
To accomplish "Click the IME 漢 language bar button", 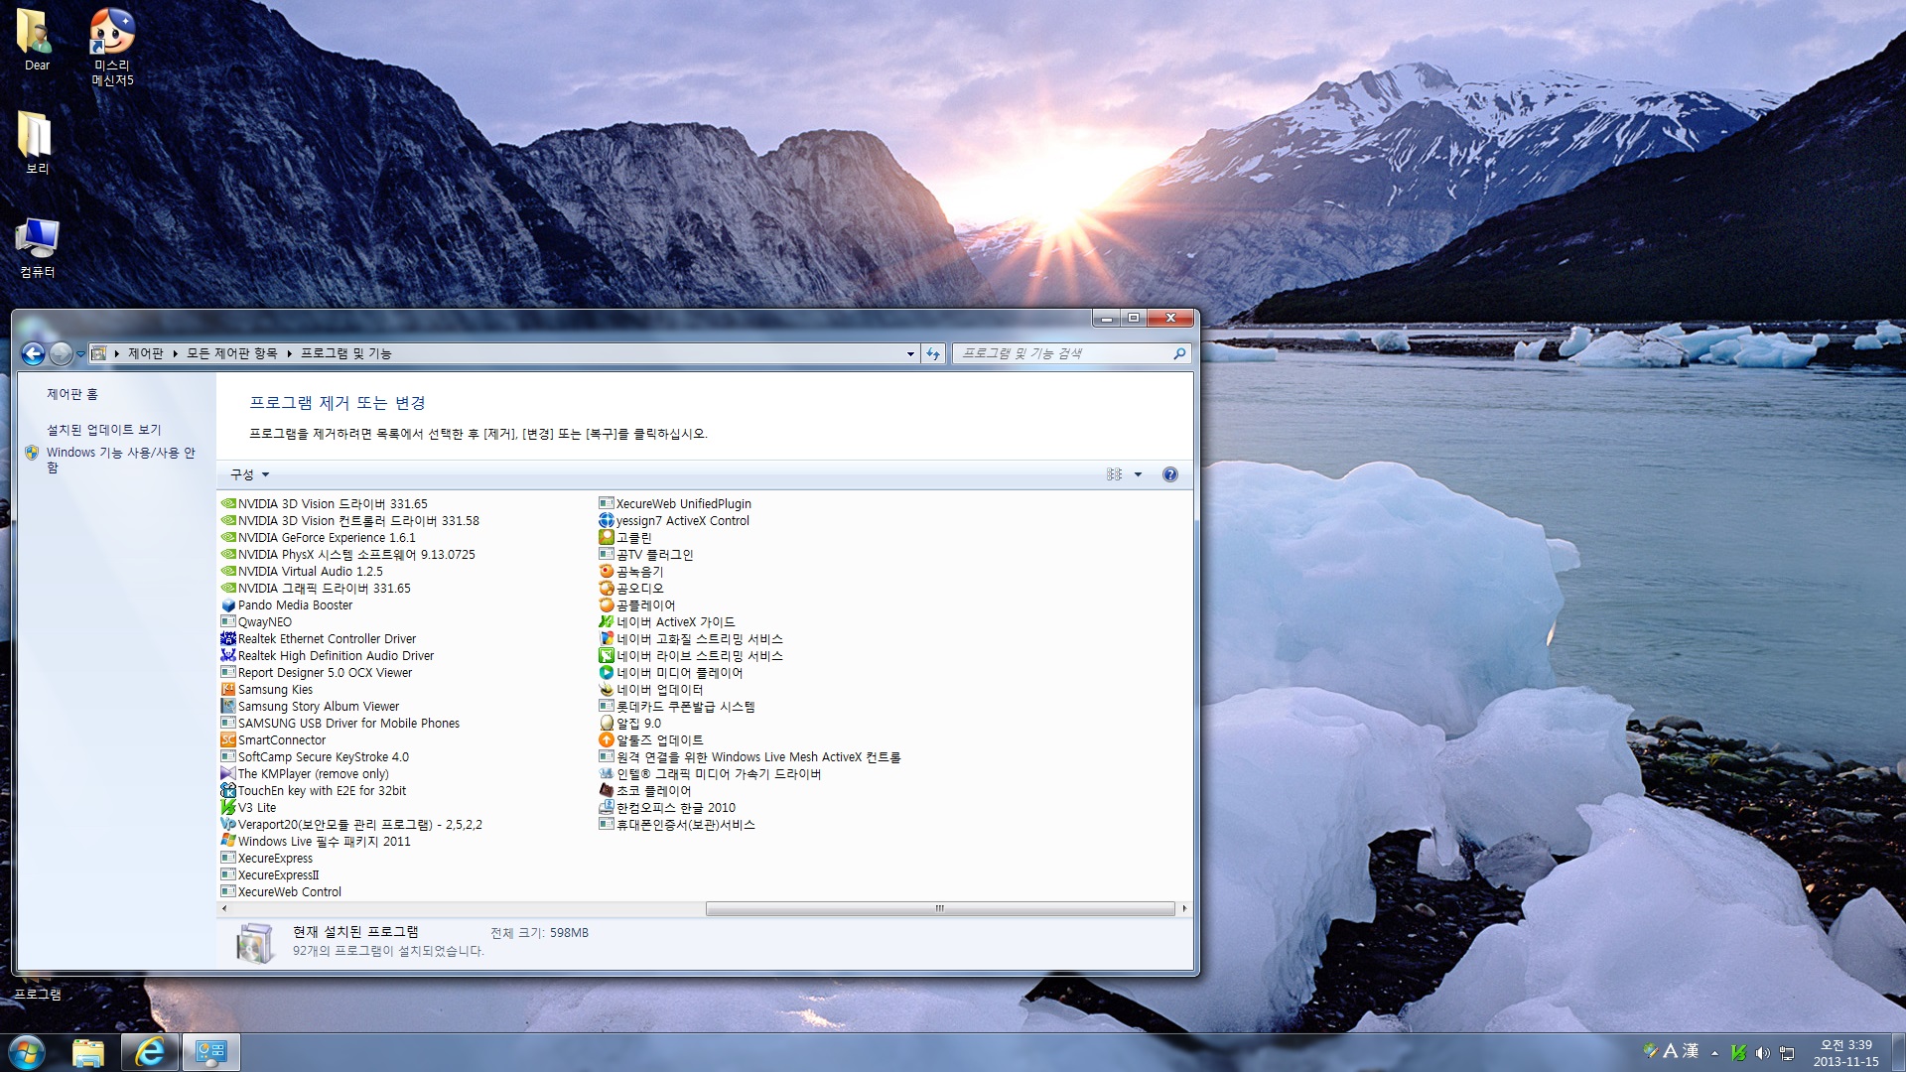I will click(x=1691, y=1051).
